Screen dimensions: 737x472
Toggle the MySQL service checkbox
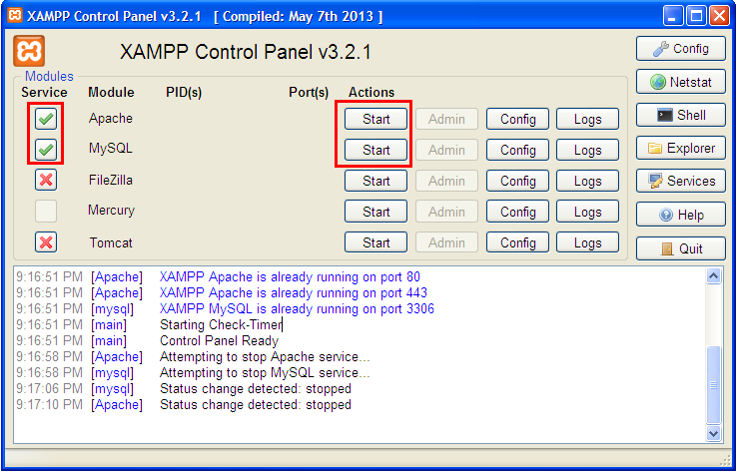(46, 150)
